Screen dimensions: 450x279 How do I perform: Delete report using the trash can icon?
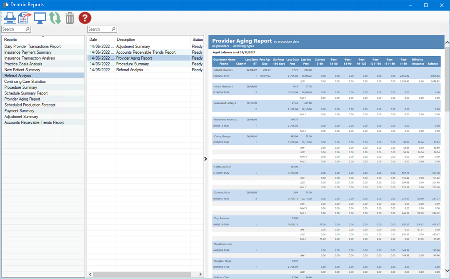(x=70, y=18)
